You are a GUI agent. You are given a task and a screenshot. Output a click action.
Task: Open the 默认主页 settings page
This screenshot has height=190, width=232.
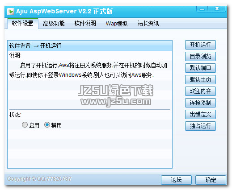click(x=200, y=79)
